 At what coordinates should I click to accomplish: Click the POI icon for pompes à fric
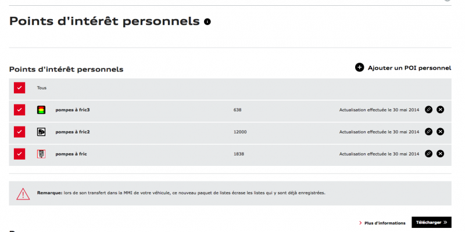click(x=41, y=154)
